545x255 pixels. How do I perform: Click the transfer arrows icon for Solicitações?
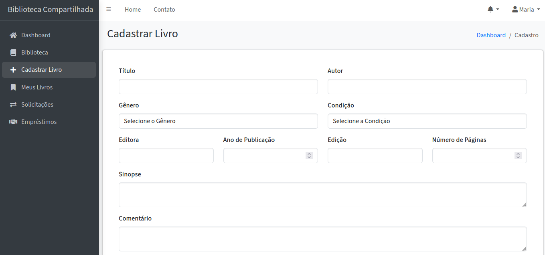click(13, 104)
